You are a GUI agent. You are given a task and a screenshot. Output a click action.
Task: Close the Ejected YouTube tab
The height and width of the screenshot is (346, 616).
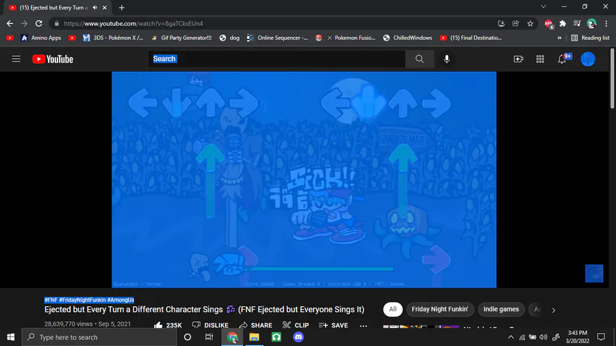[x=105, y=8]
